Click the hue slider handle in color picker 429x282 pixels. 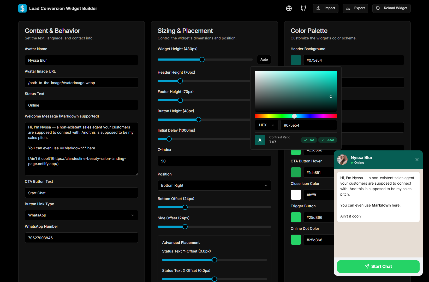[x=294, y=116]
